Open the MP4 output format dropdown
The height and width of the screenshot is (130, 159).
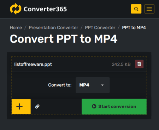(x=93, y=85)
